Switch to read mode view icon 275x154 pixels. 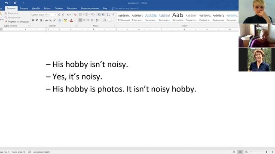234,152
